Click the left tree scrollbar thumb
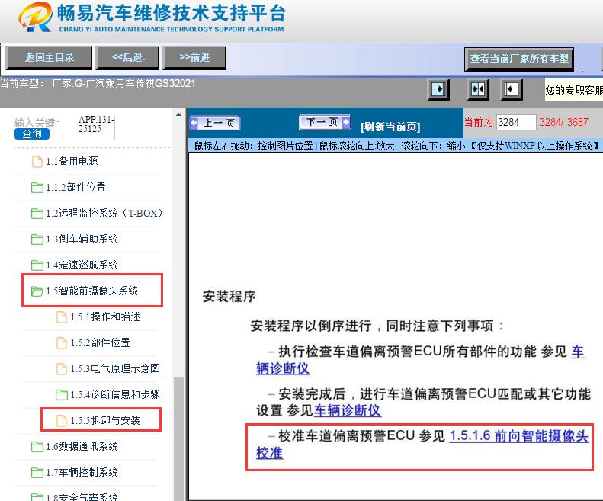603x501 pixels. [178, 438]
